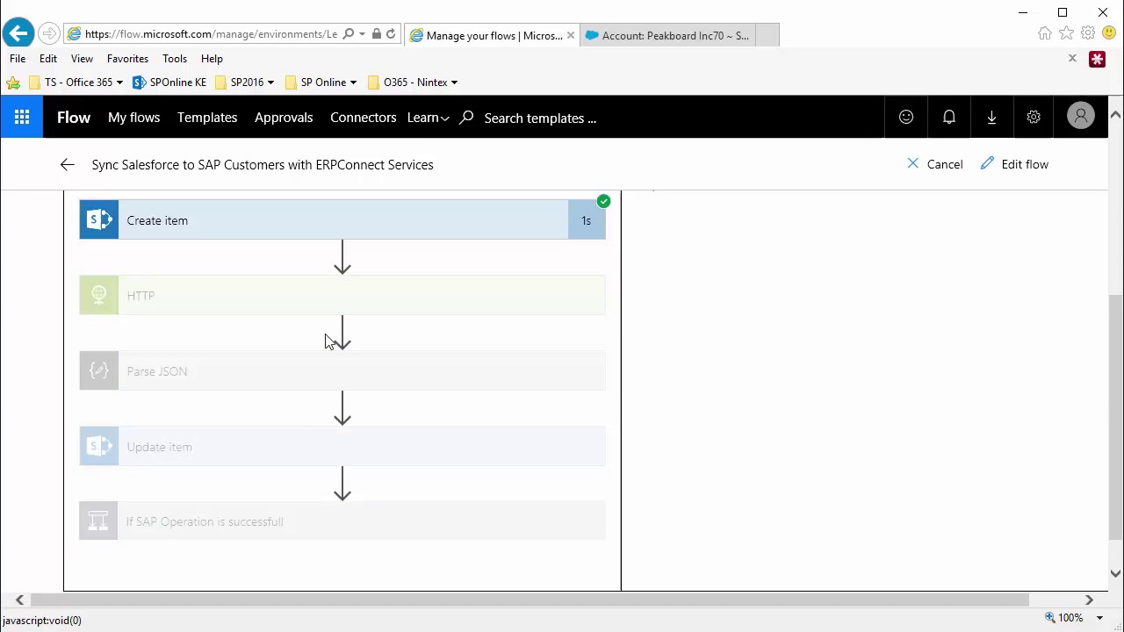This screenshot has height=632, width=1124.
Task: Expand the Parse JSON step
Action: click(342, 370)
